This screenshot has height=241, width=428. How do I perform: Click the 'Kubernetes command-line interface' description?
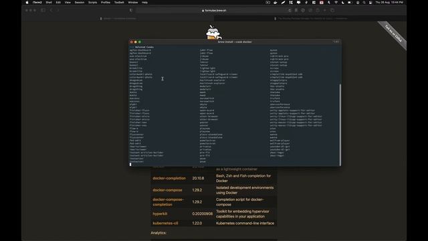click(245, 223)
